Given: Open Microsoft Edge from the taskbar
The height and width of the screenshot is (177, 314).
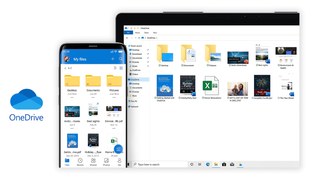Looking at the screenshot, I should pos(208,164).
